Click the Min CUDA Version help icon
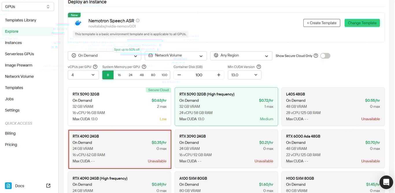Image resolution: width=395 pixels, height=193 pixels. pos(259,67)
